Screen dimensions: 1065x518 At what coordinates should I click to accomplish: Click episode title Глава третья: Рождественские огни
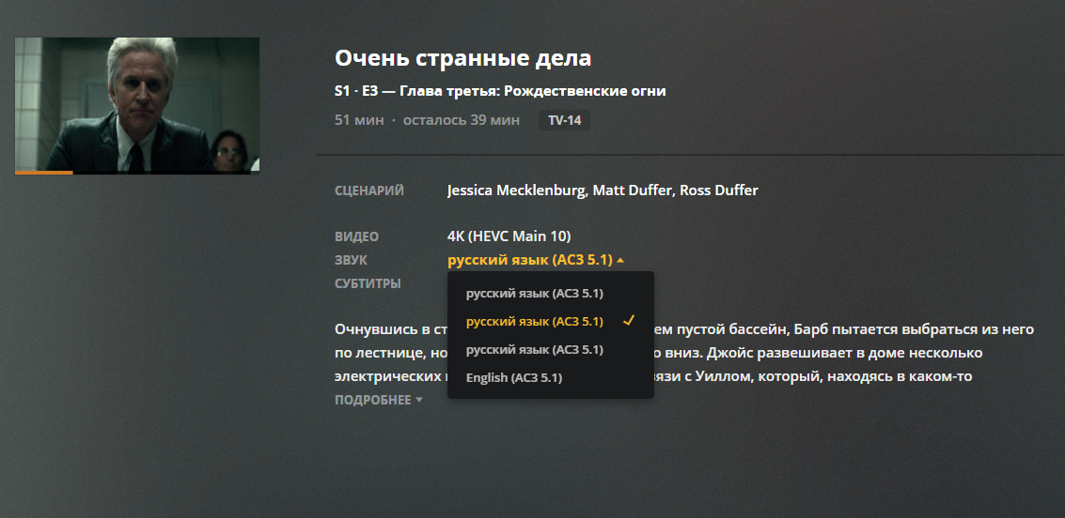tap(533, 91)
